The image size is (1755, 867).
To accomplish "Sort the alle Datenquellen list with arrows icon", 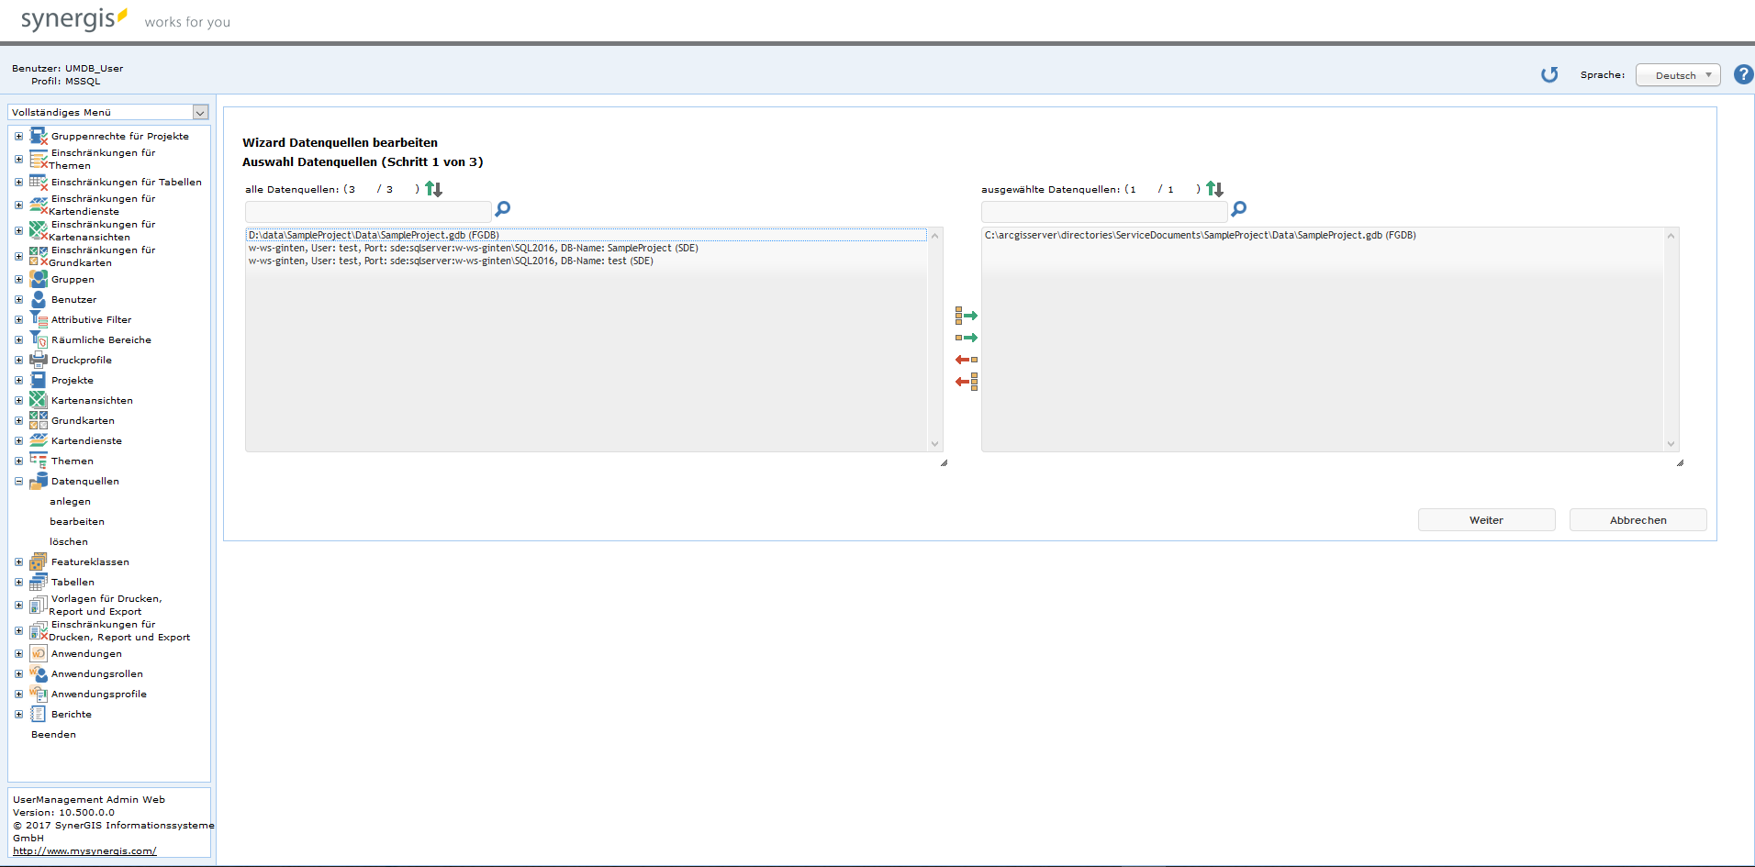I will point(434,189).
